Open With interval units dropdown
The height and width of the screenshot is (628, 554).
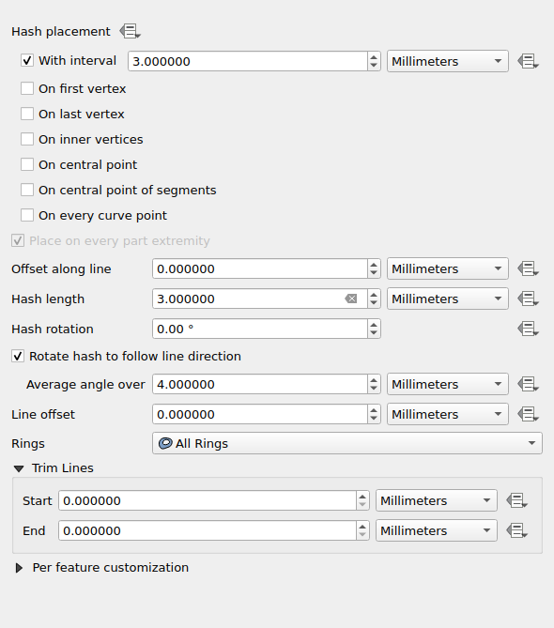point(448,61)
